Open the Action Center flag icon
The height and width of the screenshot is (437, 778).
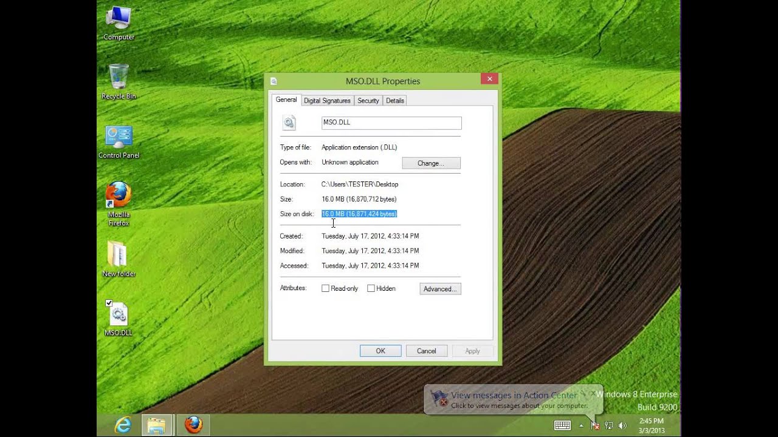click(x=595, y=425)
